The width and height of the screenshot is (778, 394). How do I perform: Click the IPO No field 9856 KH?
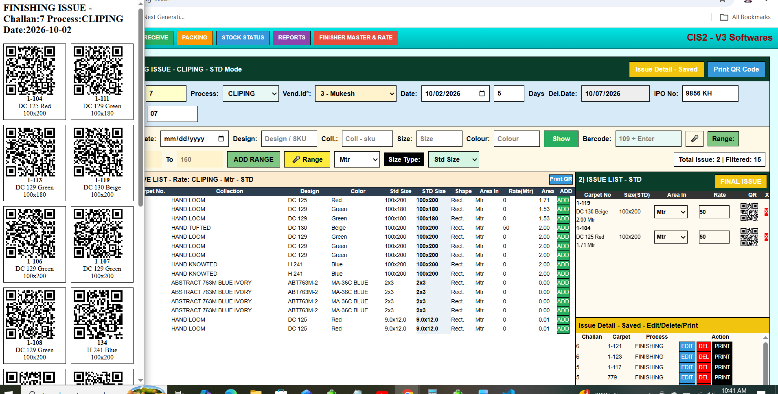[710, 94]
